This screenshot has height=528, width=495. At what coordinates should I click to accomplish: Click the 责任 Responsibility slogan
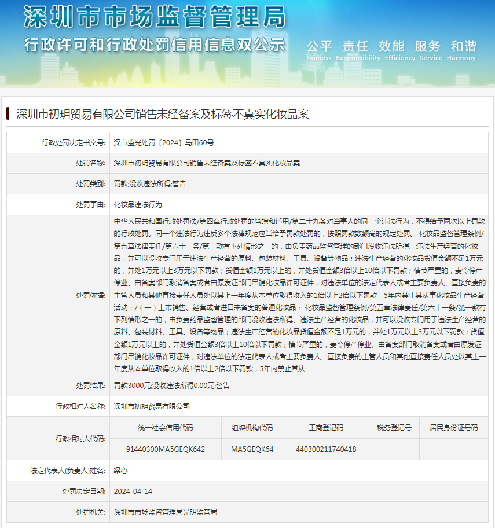[x=358, y=50]
